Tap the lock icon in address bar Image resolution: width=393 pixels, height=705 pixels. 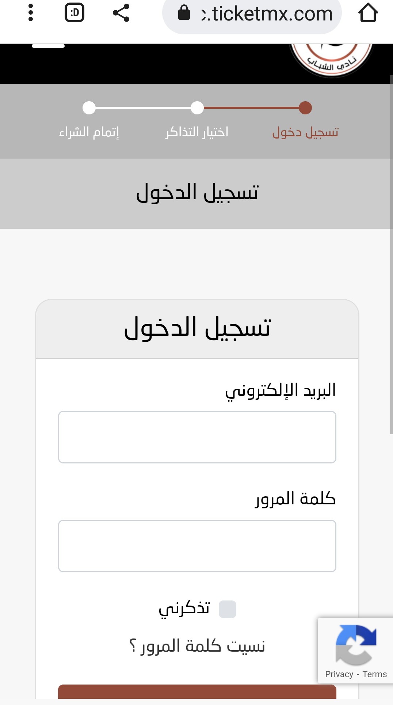(184, 13)
